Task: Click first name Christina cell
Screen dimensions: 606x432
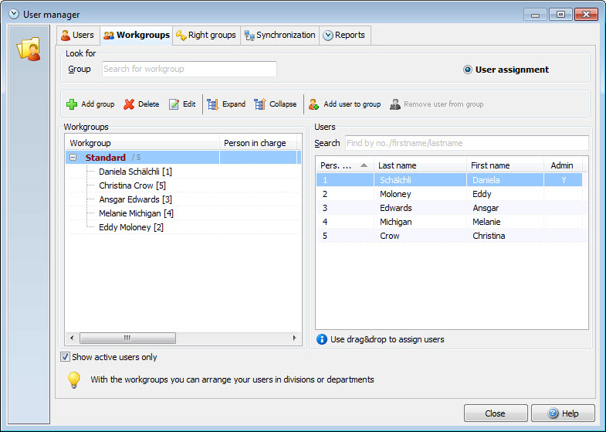Action: (x=505, y=236)
